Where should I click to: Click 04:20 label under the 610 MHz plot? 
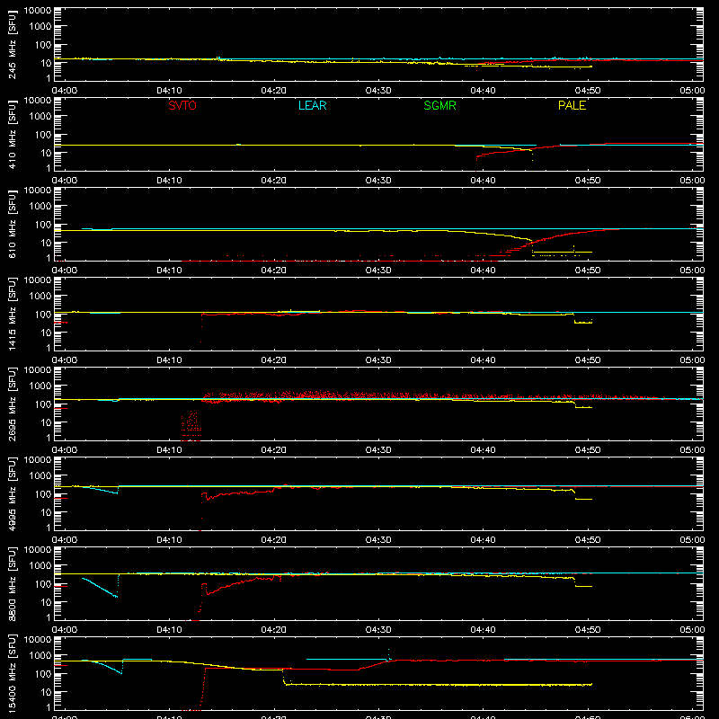coord(274,271)
